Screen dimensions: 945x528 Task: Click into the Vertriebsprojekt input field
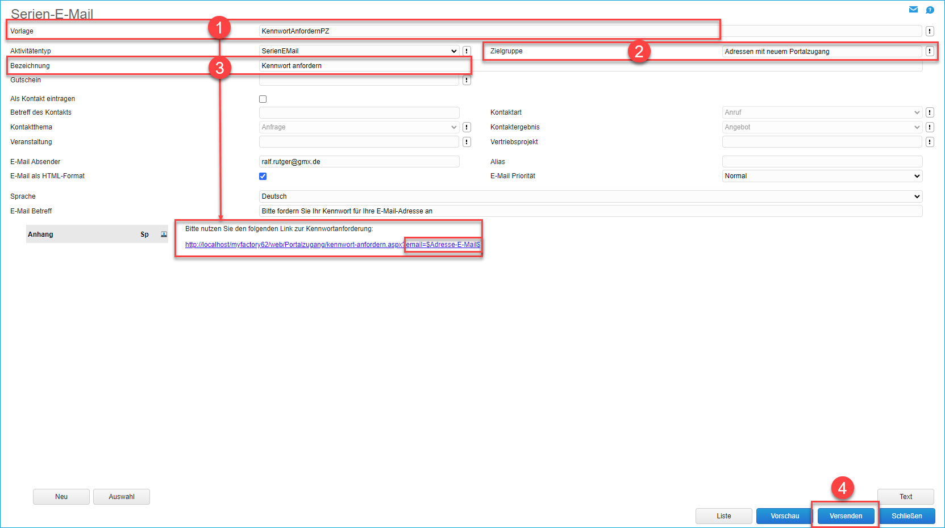pos(822,142)
